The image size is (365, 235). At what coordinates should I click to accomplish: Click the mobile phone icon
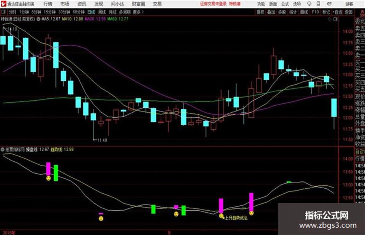(x=318, y=4)
